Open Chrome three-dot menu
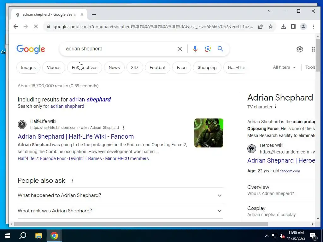Image resolution: width=323 pixels, height=242 pixels. coord(314,26)
